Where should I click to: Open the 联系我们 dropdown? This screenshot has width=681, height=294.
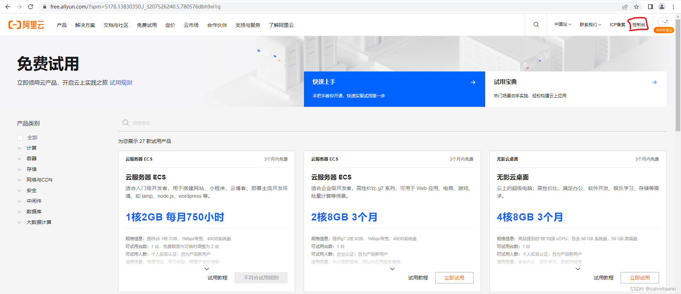pyautogui.click(x=591, y=24)
